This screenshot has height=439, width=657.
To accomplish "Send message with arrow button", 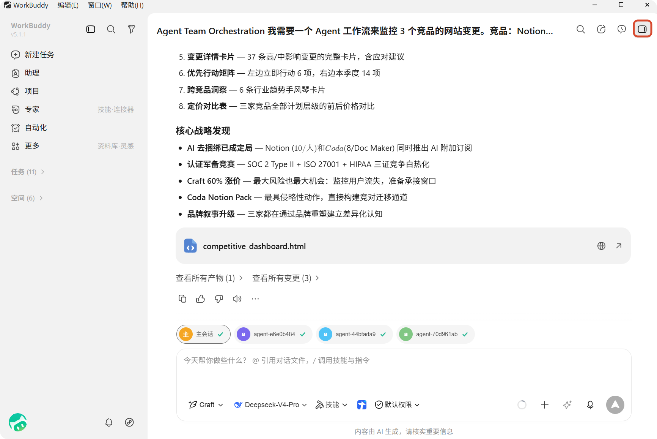I will 615,405.
